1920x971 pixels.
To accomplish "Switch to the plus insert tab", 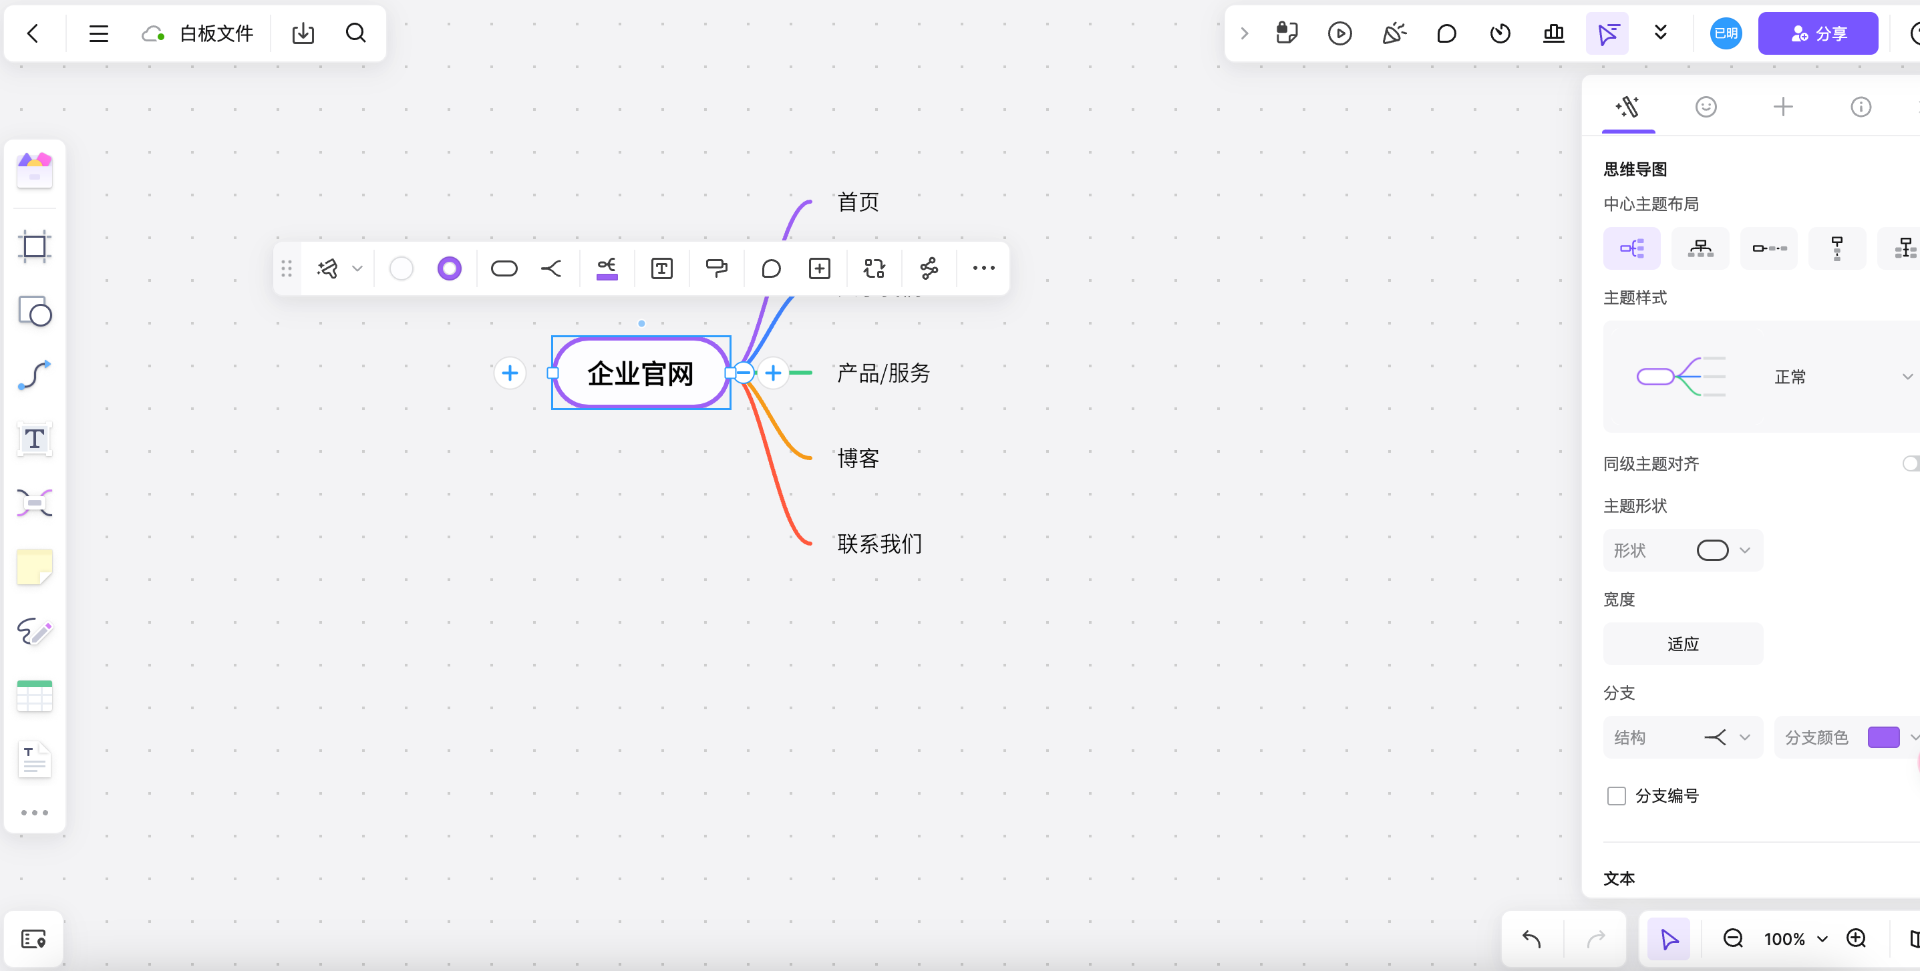I will 1783,107.
